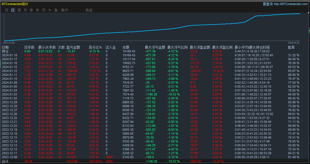Open the 月 monthly statistics tab
The width and height of the screenshot is (310, 164).
pyautogui.click(x=25, y=10)
